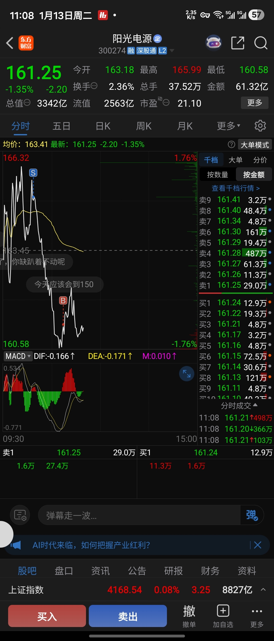The image size is (274, 641).
Task: Open the bottom 更多 three-dots menu
Action: [257, 616]
